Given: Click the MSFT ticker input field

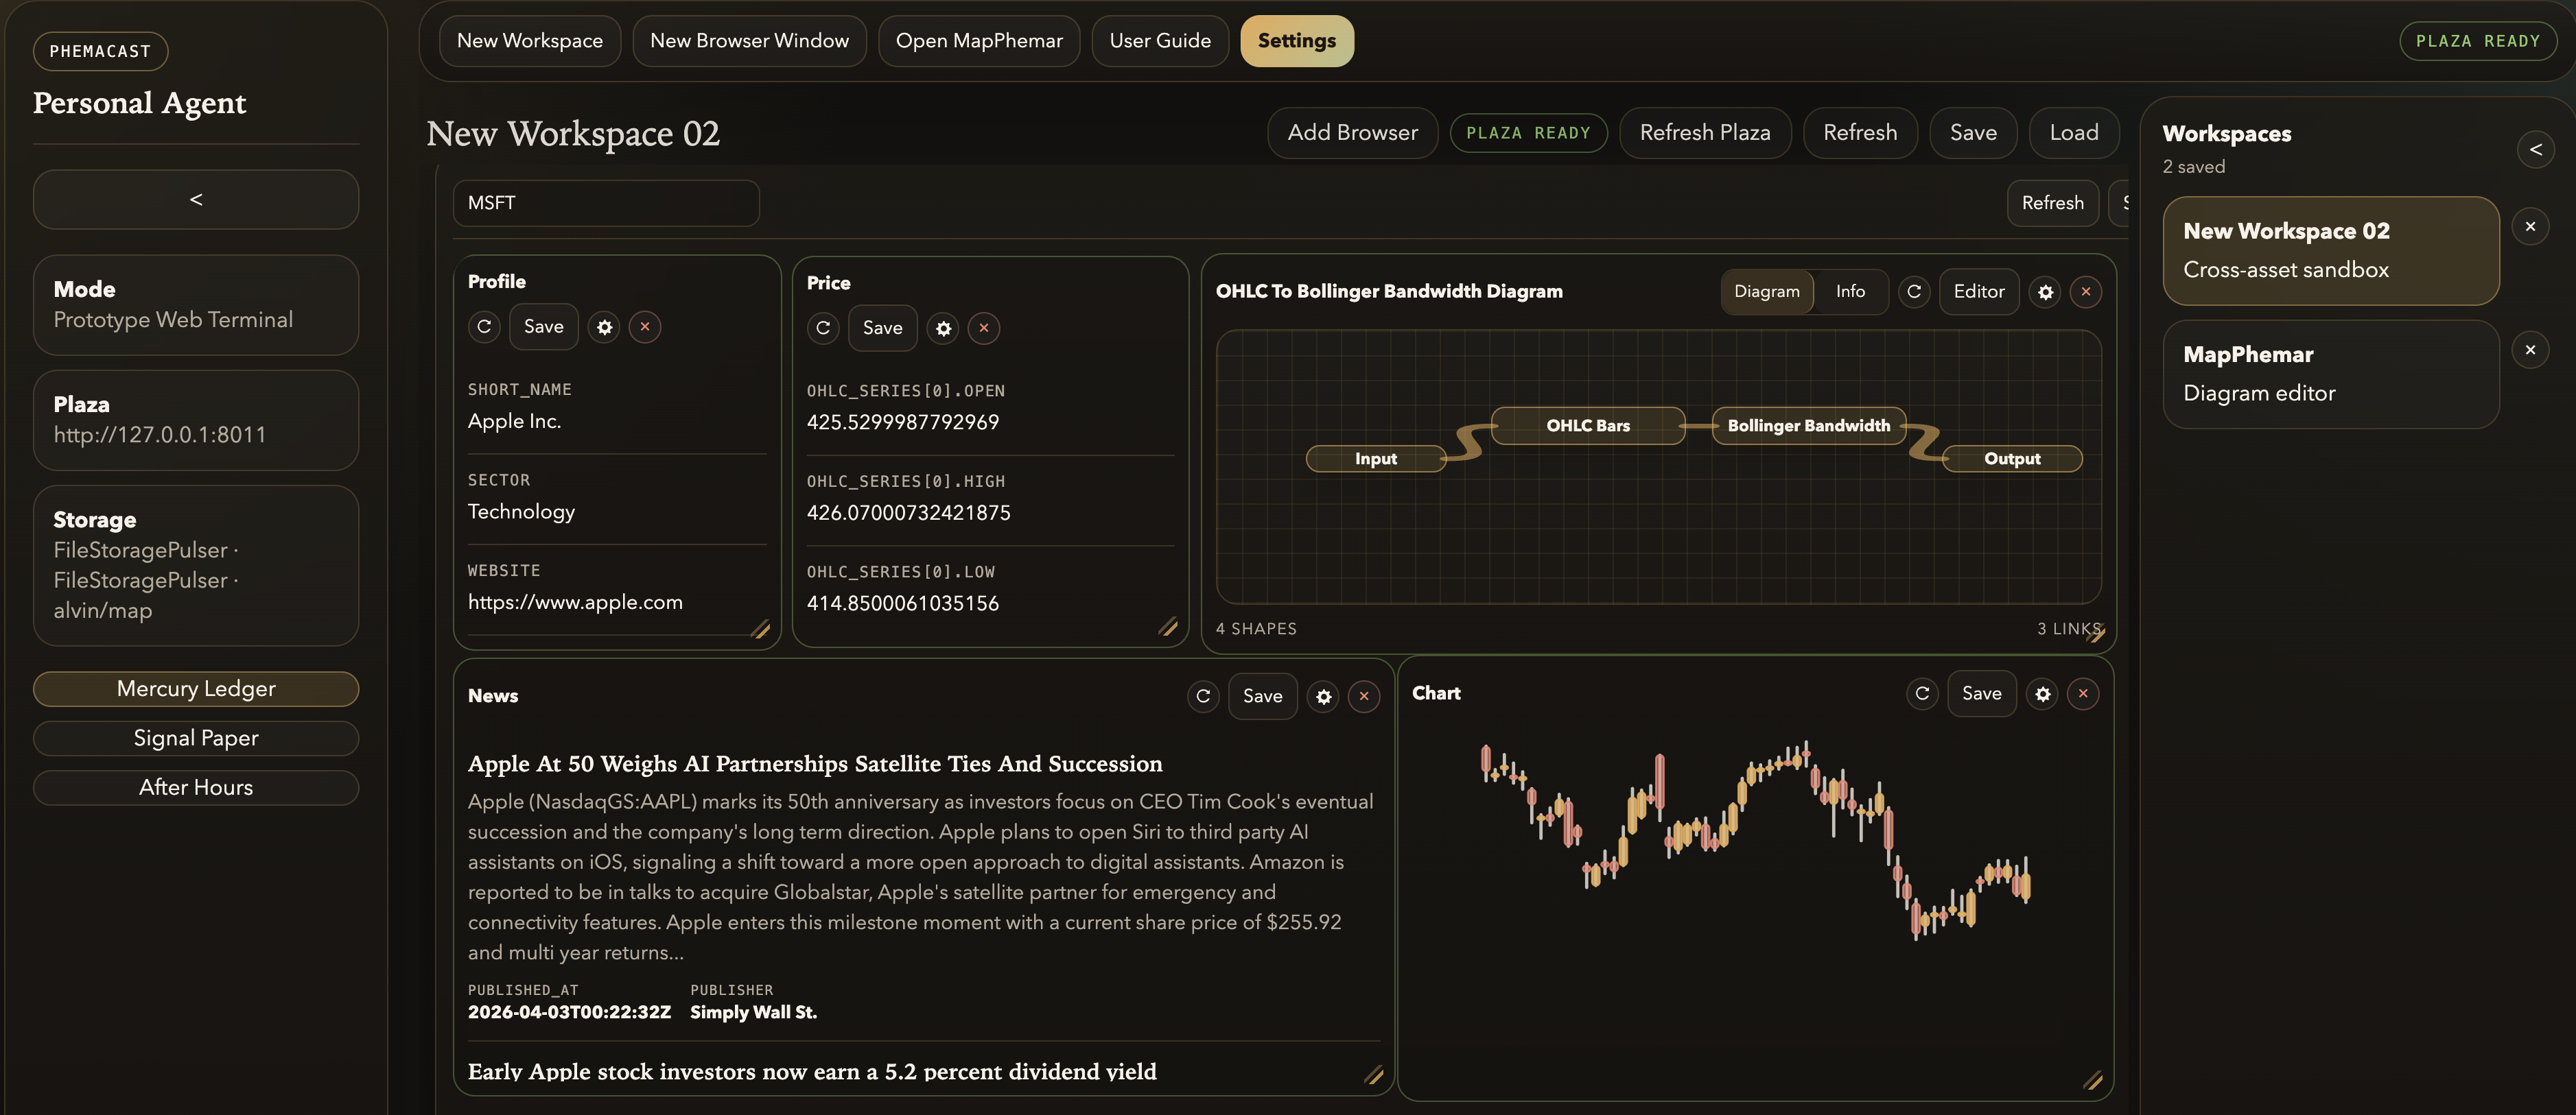Looking at the screenshot, I should pos(606,203).
